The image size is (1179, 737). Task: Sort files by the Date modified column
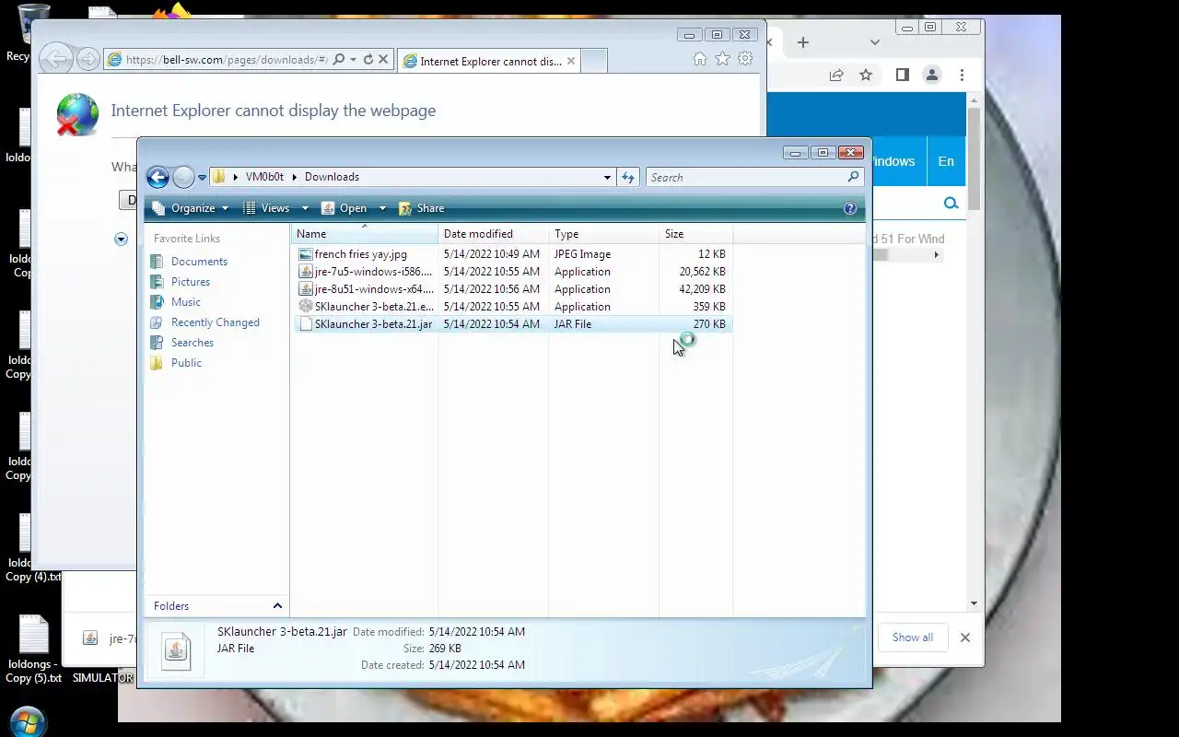493,234
